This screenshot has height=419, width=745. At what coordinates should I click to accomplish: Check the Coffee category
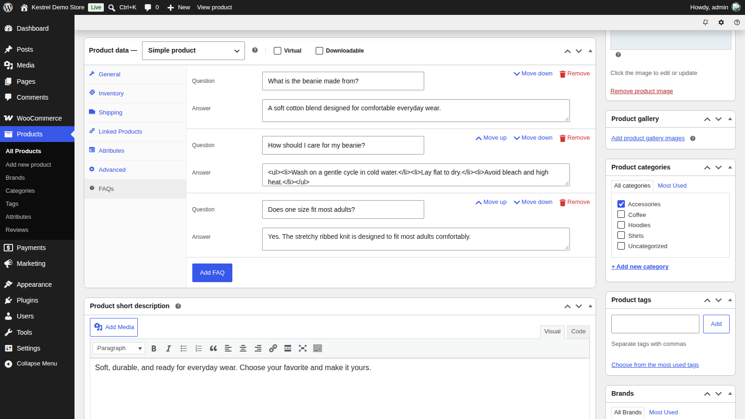coord(621,215)
